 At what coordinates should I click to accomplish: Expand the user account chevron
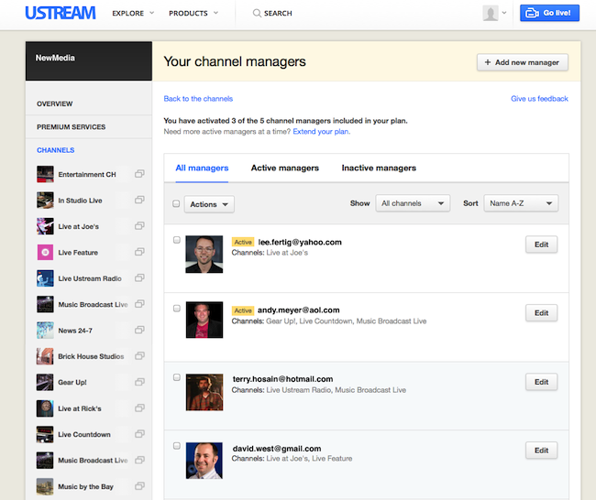(504, 13)
